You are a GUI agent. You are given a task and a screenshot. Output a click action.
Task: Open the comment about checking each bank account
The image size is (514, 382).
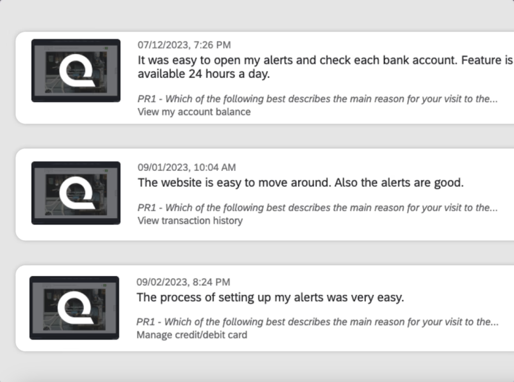click(325, 60)
